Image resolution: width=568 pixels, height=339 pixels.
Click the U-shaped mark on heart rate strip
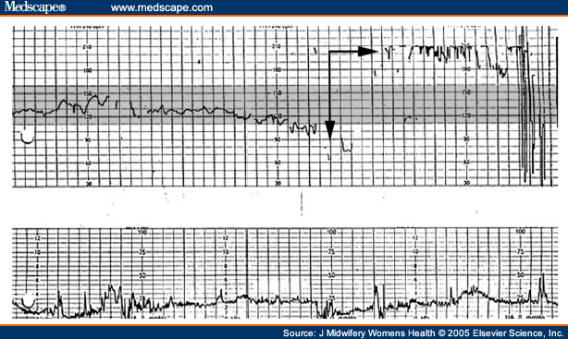[27, 138]
